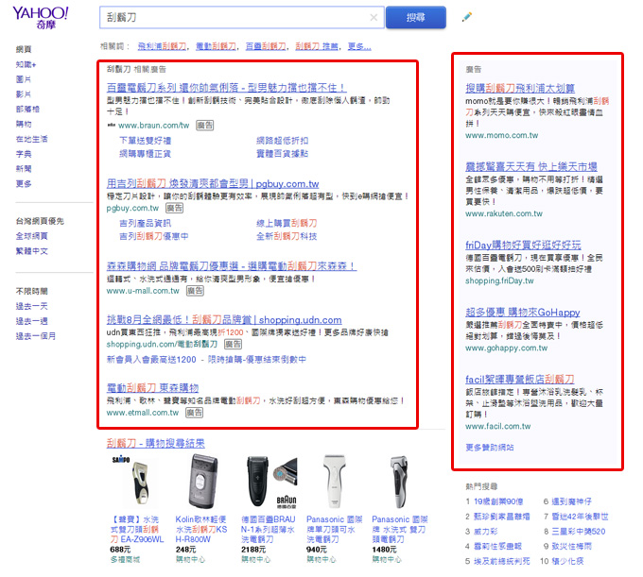Select the 繁體中文 language filter
The image size is (643, 577).
coord(31,251)
